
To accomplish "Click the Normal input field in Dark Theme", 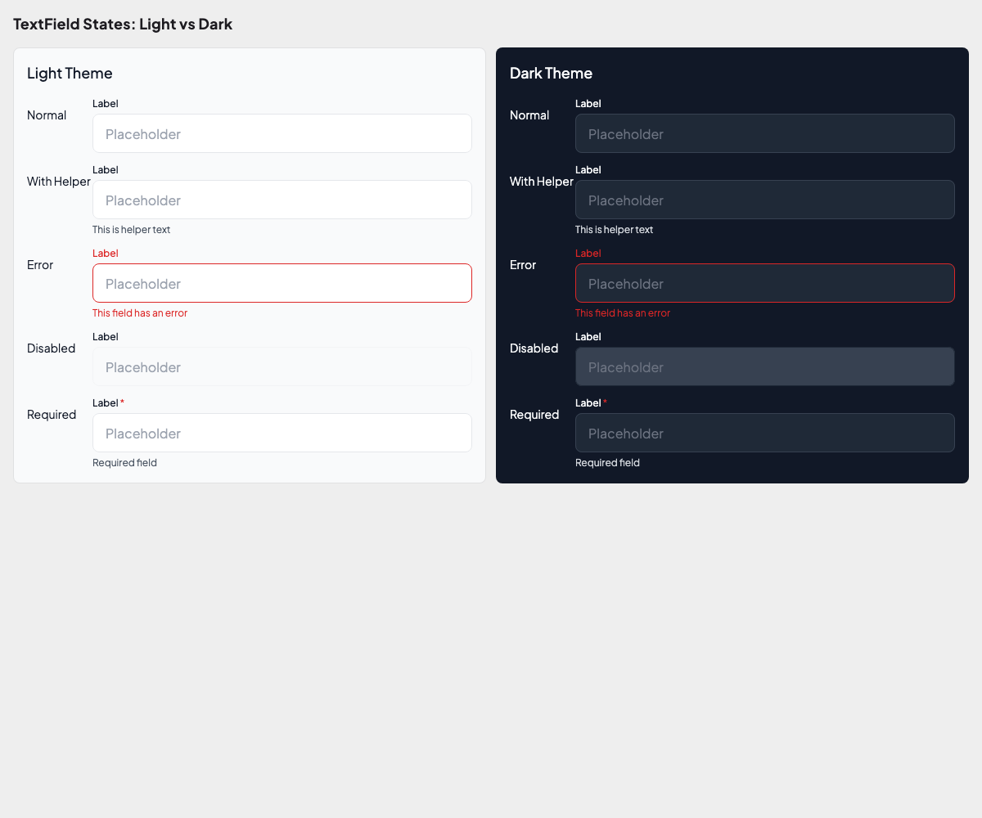I will [x=764, y=133].
